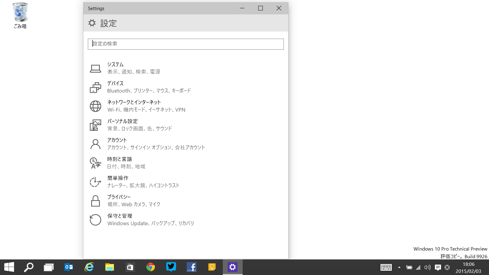The height and width of the screenshot is (275, 489).
Task: Click the 時刻と言語 clock icon
Action: click(95, 163)
